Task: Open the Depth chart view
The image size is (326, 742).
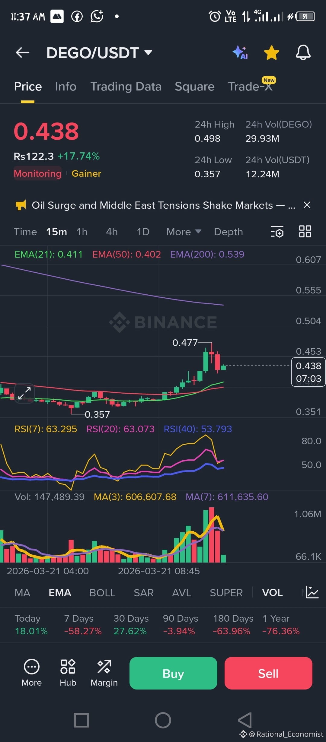Action: point(229,232)
